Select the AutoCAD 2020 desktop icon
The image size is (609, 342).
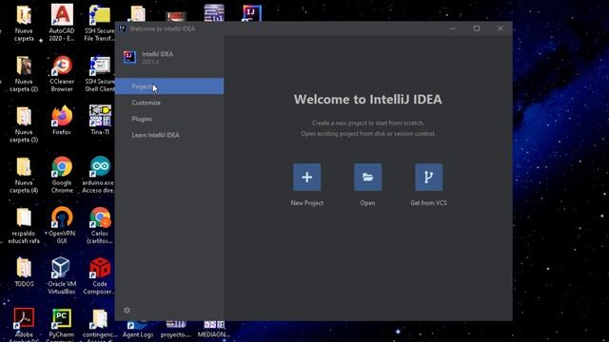[x=62, y=23]
